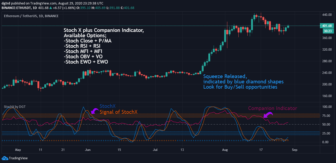Screen dimensions: 336x163
Task: Click the '11' date axis label
Action: (x=40, y=150)
